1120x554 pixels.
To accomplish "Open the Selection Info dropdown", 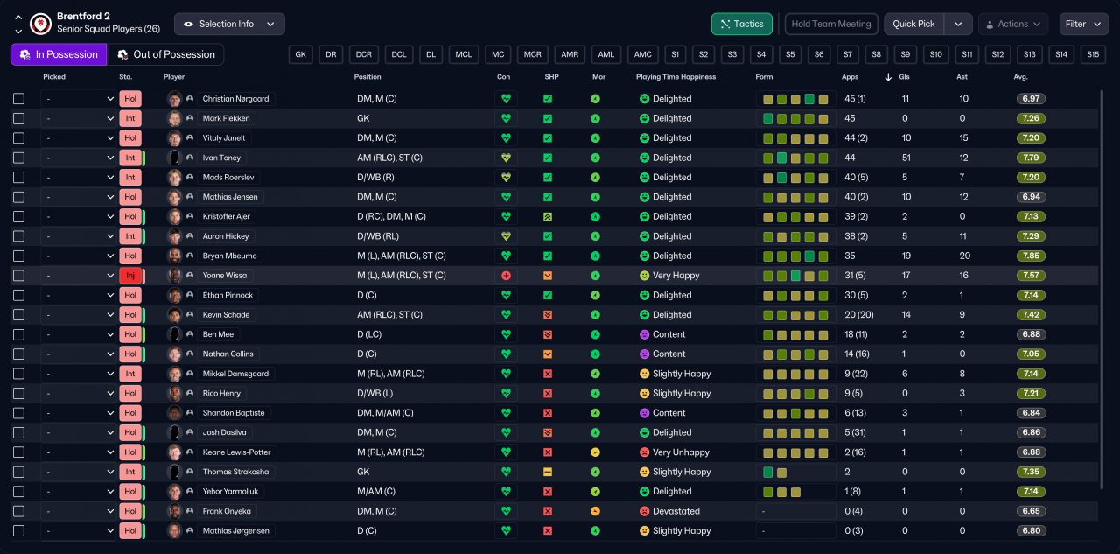I will [229, 24].
